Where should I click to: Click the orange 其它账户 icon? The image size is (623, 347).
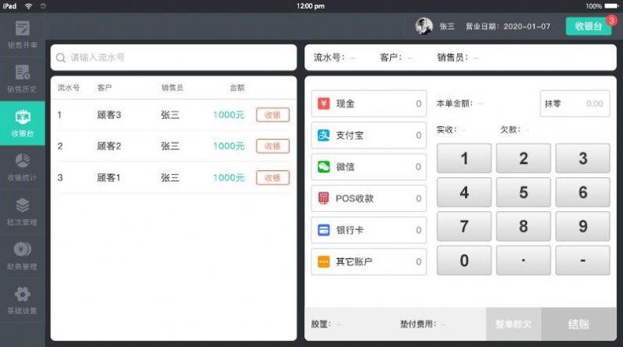(x=323, y=261)
